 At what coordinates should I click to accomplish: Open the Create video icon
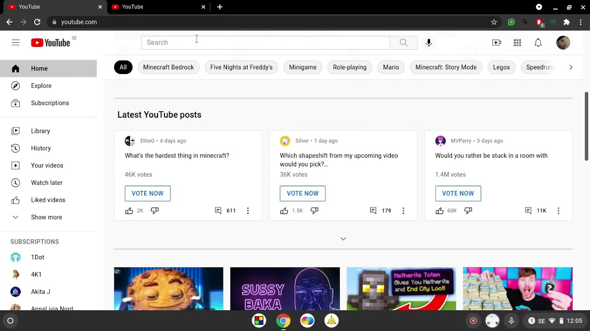point(496,43)
